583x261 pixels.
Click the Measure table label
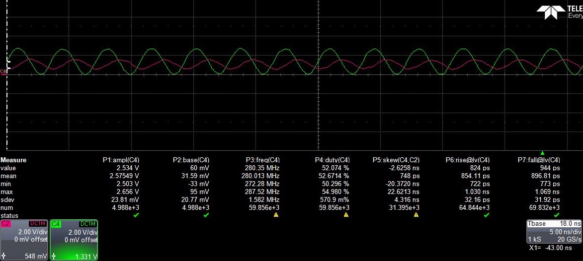click(13, 160)
